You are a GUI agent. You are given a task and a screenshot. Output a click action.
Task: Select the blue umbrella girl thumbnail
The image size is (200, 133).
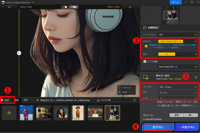(x=26, y=113)
